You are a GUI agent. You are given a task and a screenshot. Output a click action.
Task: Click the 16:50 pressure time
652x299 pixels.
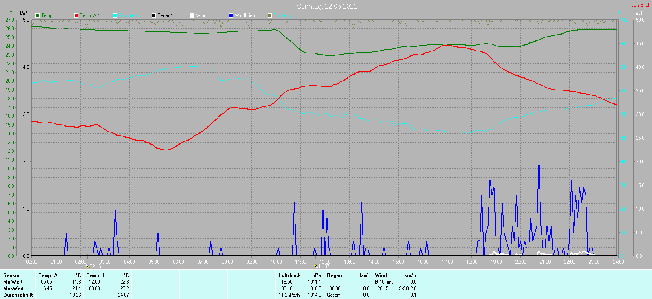[x=287, y=282]
